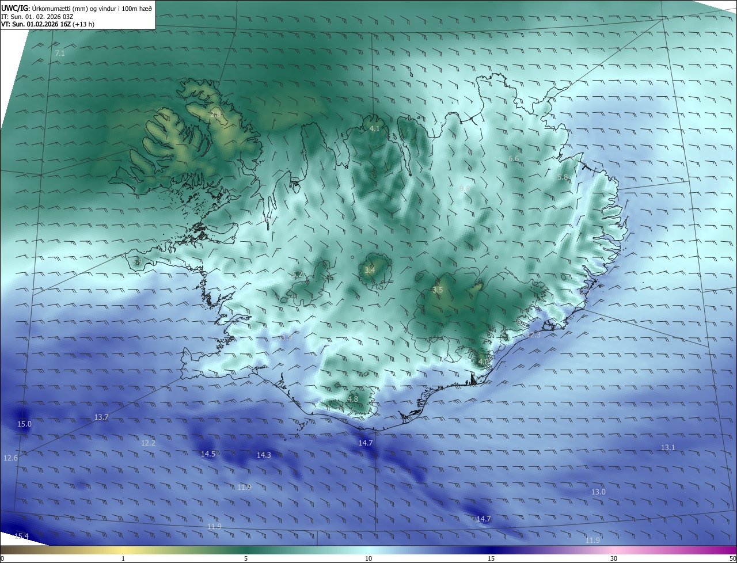Click the 14.5 value label over the ocean
The width and height of the screenshot is (737, 563).
[x=208, y=454]
